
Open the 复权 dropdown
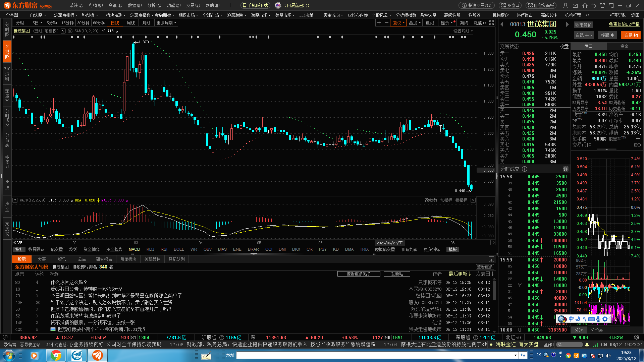399,23
